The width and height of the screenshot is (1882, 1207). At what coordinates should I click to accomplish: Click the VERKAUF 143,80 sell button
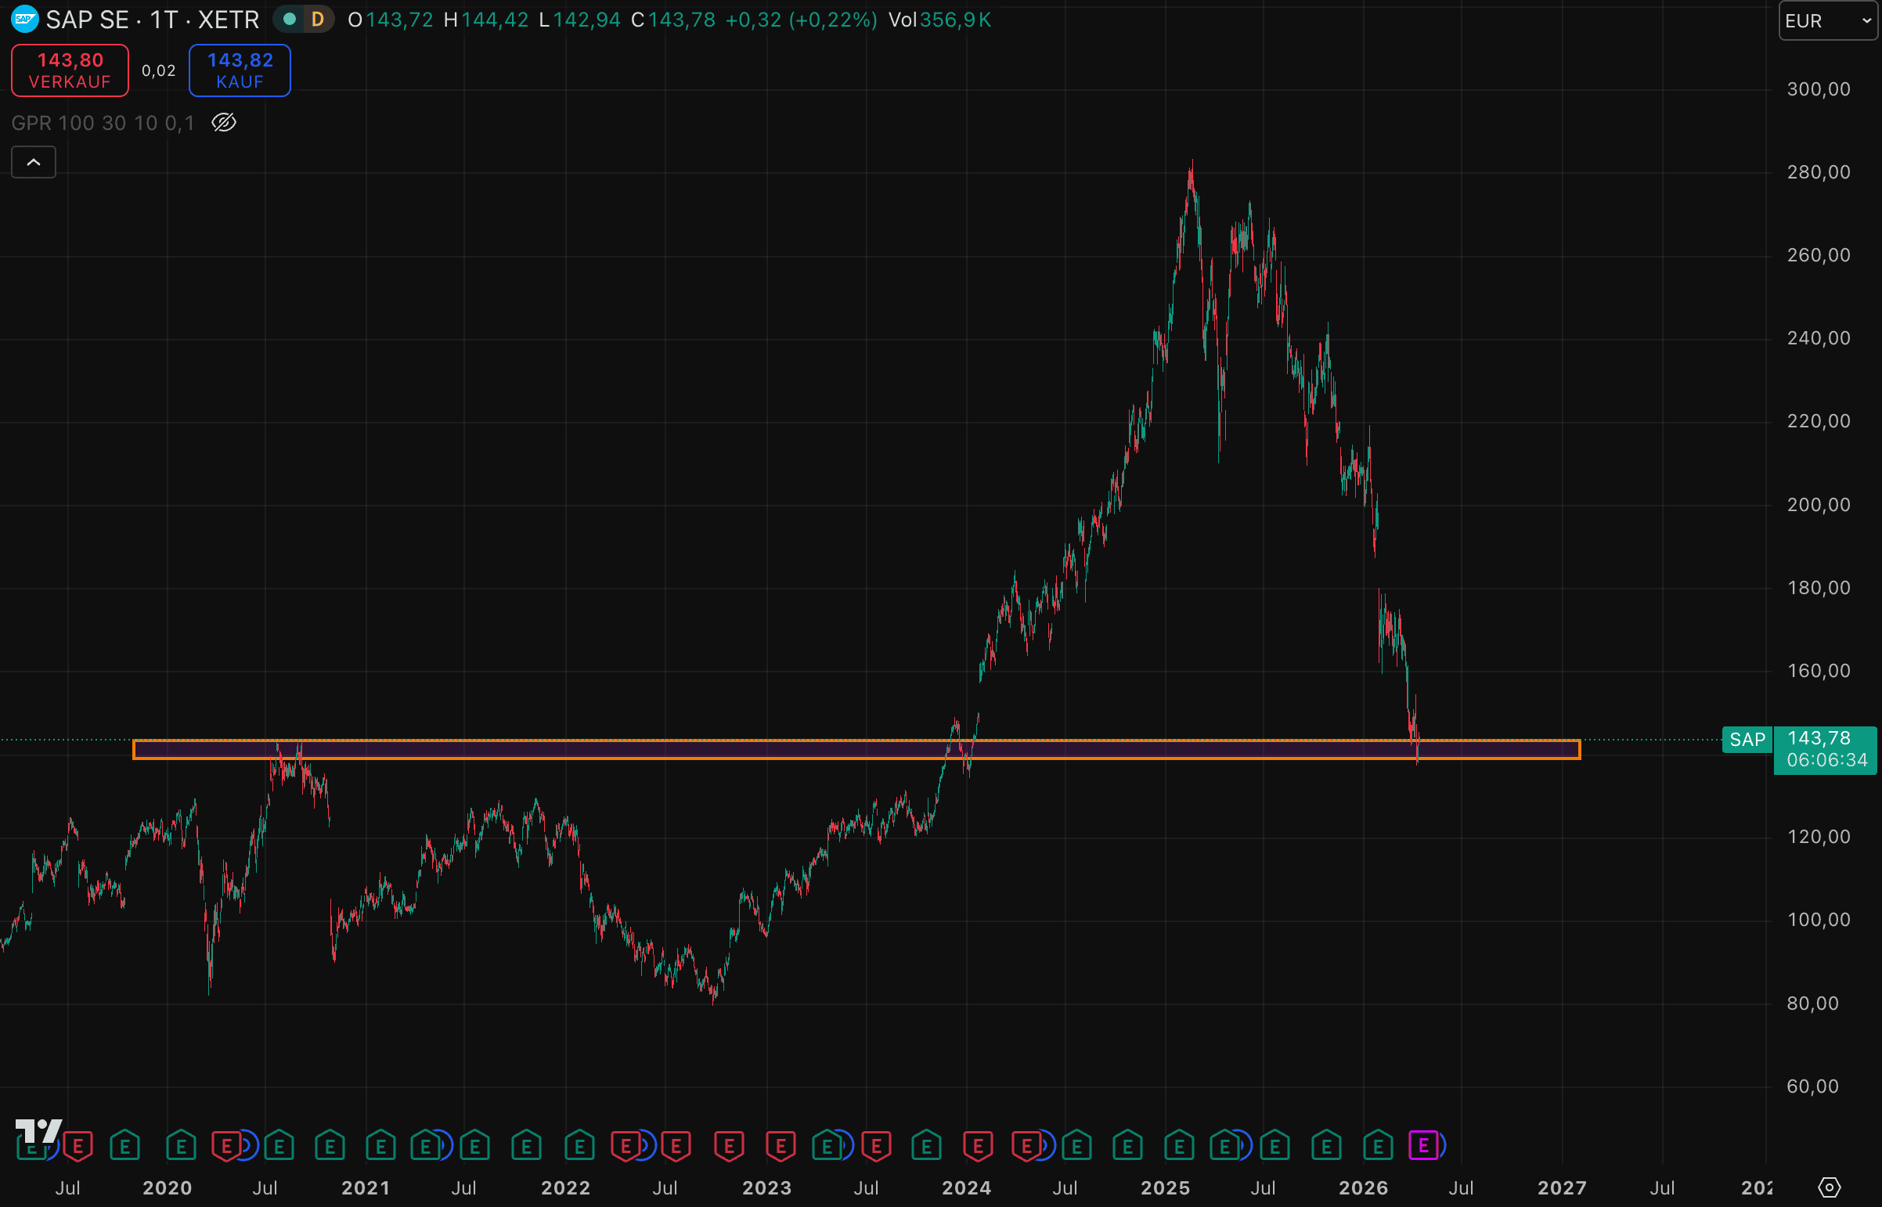tap(70, 70)
